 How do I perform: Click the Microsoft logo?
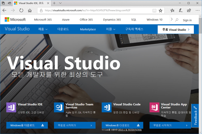pos(15,20)
